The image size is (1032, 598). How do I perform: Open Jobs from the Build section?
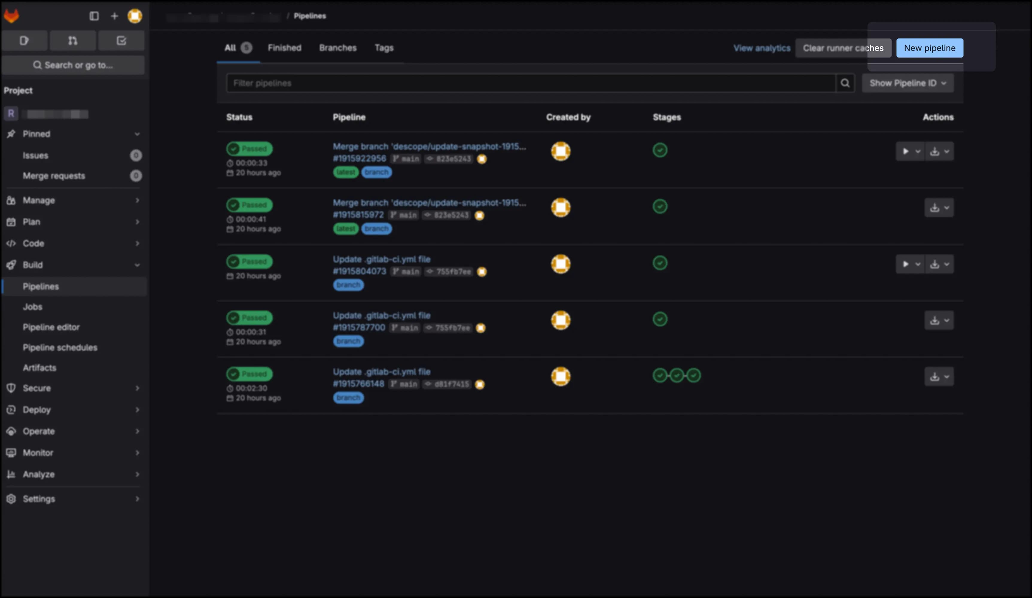[x=33, y=306]
